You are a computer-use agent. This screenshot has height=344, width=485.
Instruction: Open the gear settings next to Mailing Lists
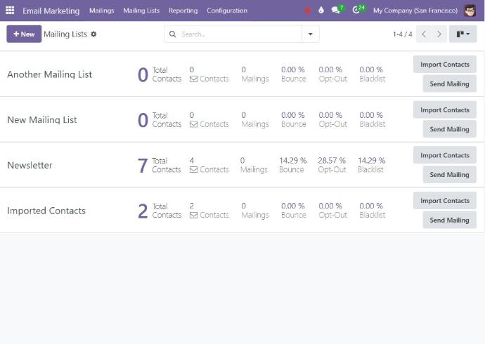tap(94, 34)
